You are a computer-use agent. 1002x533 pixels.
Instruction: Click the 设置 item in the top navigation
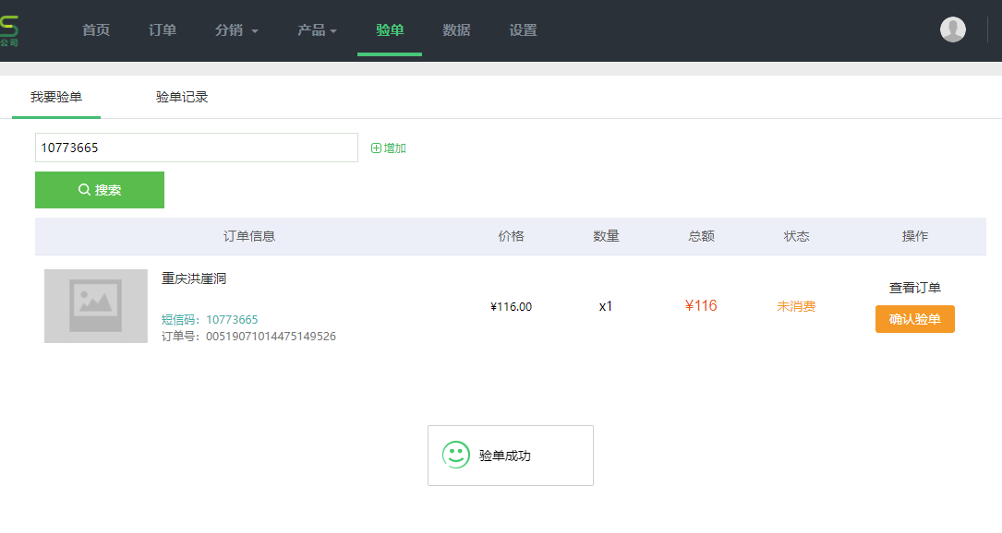tap(522, 29)
